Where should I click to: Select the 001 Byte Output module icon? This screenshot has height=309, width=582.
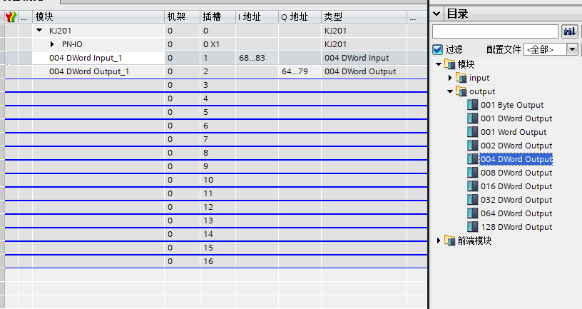click(473, 105)
